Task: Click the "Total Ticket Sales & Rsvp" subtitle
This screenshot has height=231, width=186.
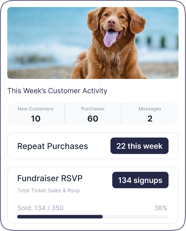Action: coord(49,190)
